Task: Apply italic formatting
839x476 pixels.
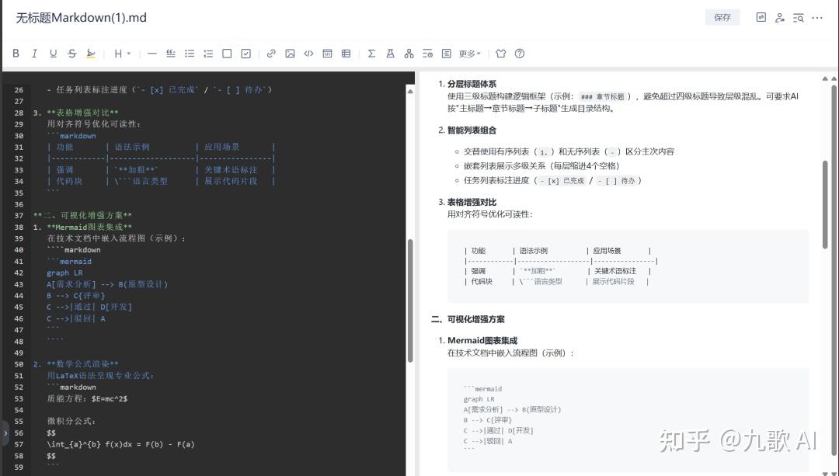Action: tap(34, 53)
